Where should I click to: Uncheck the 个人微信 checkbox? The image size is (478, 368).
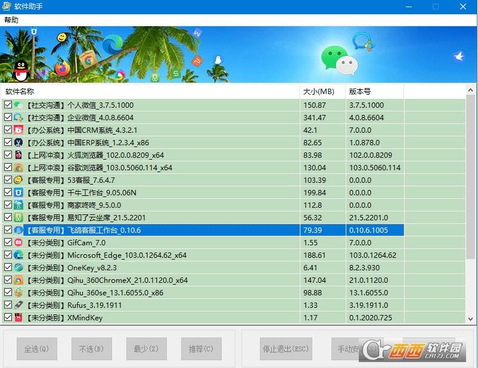8,105
